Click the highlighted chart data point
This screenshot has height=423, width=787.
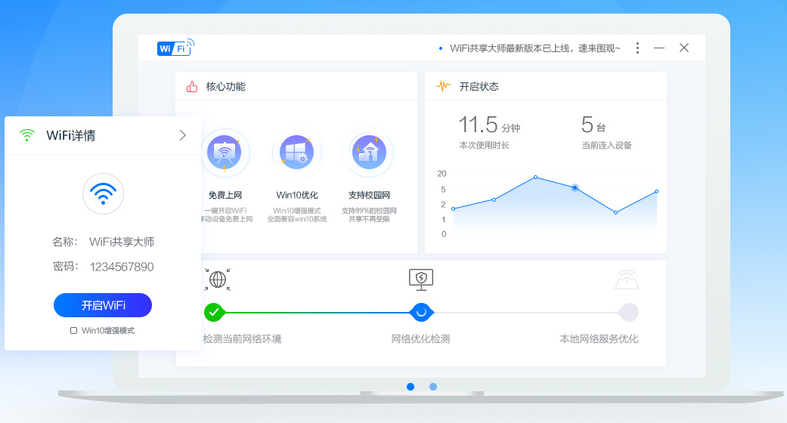coord(575,187)
